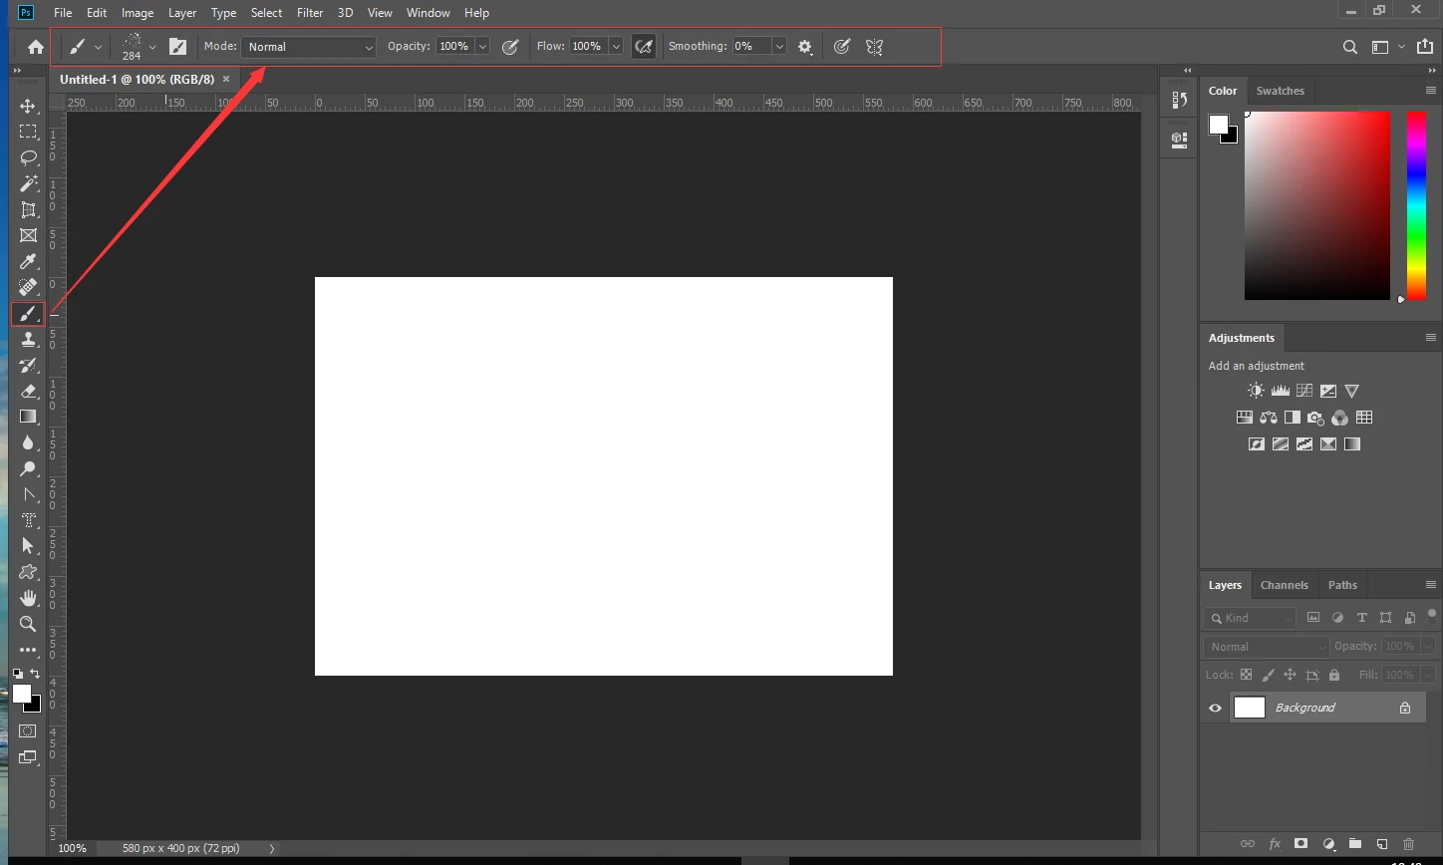The width and height of the screenshot is (1443, 865).
Task: Activate the Clone Stamp tool
Action: 28,339
